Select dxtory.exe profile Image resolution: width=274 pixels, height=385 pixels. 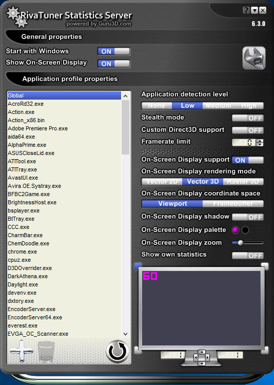64,301
